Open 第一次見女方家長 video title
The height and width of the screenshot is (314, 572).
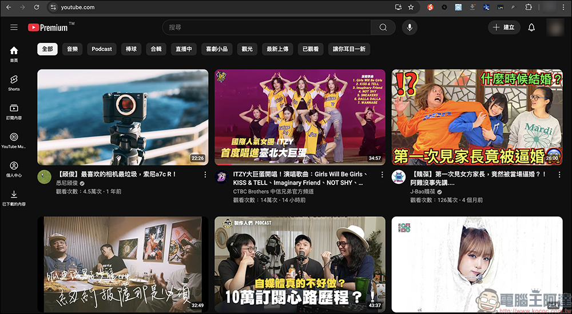click(x=478, y=179)
